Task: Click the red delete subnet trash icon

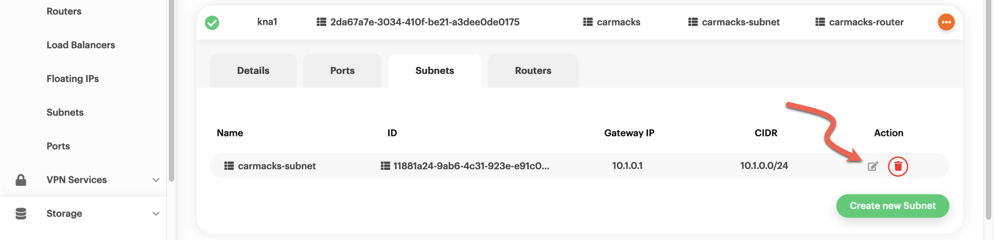Action: pyautogui.click(x=898, y=167)
